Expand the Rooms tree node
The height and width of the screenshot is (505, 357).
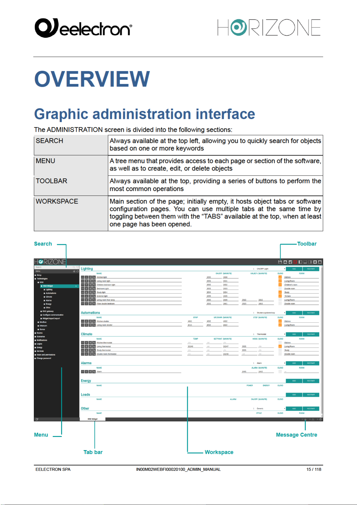pos(35,333)
